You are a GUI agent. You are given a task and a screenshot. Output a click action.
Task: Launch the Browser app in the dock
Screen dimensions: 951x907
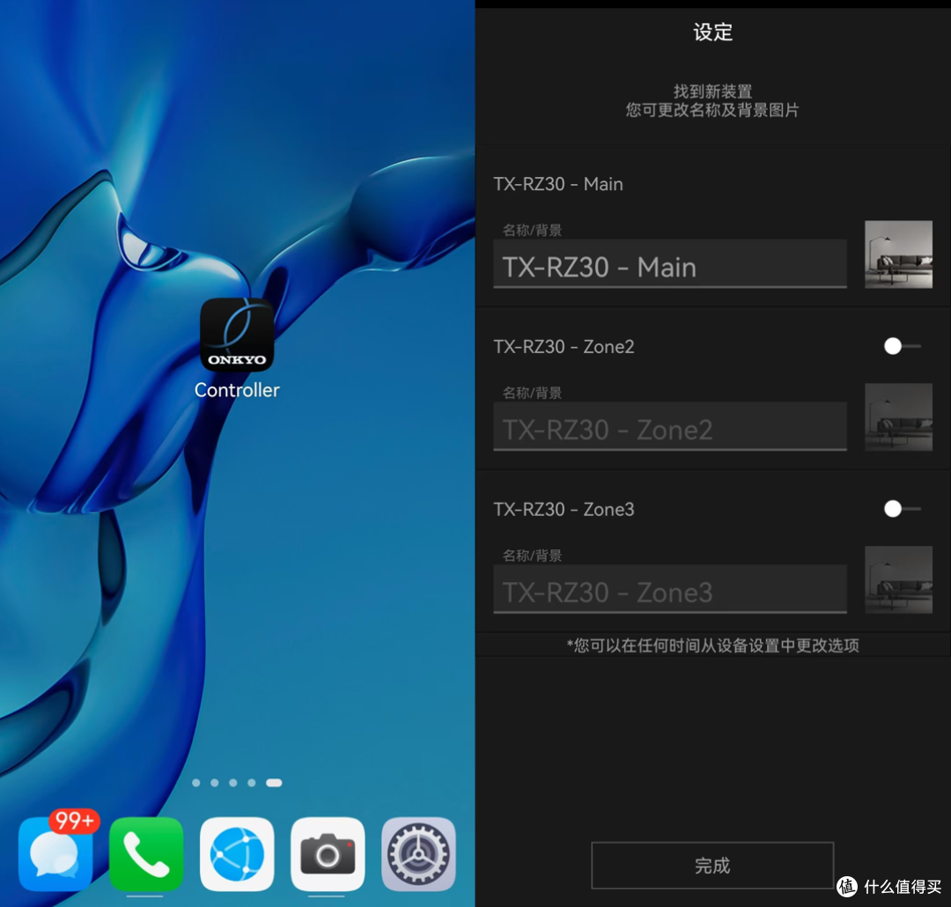237,853
